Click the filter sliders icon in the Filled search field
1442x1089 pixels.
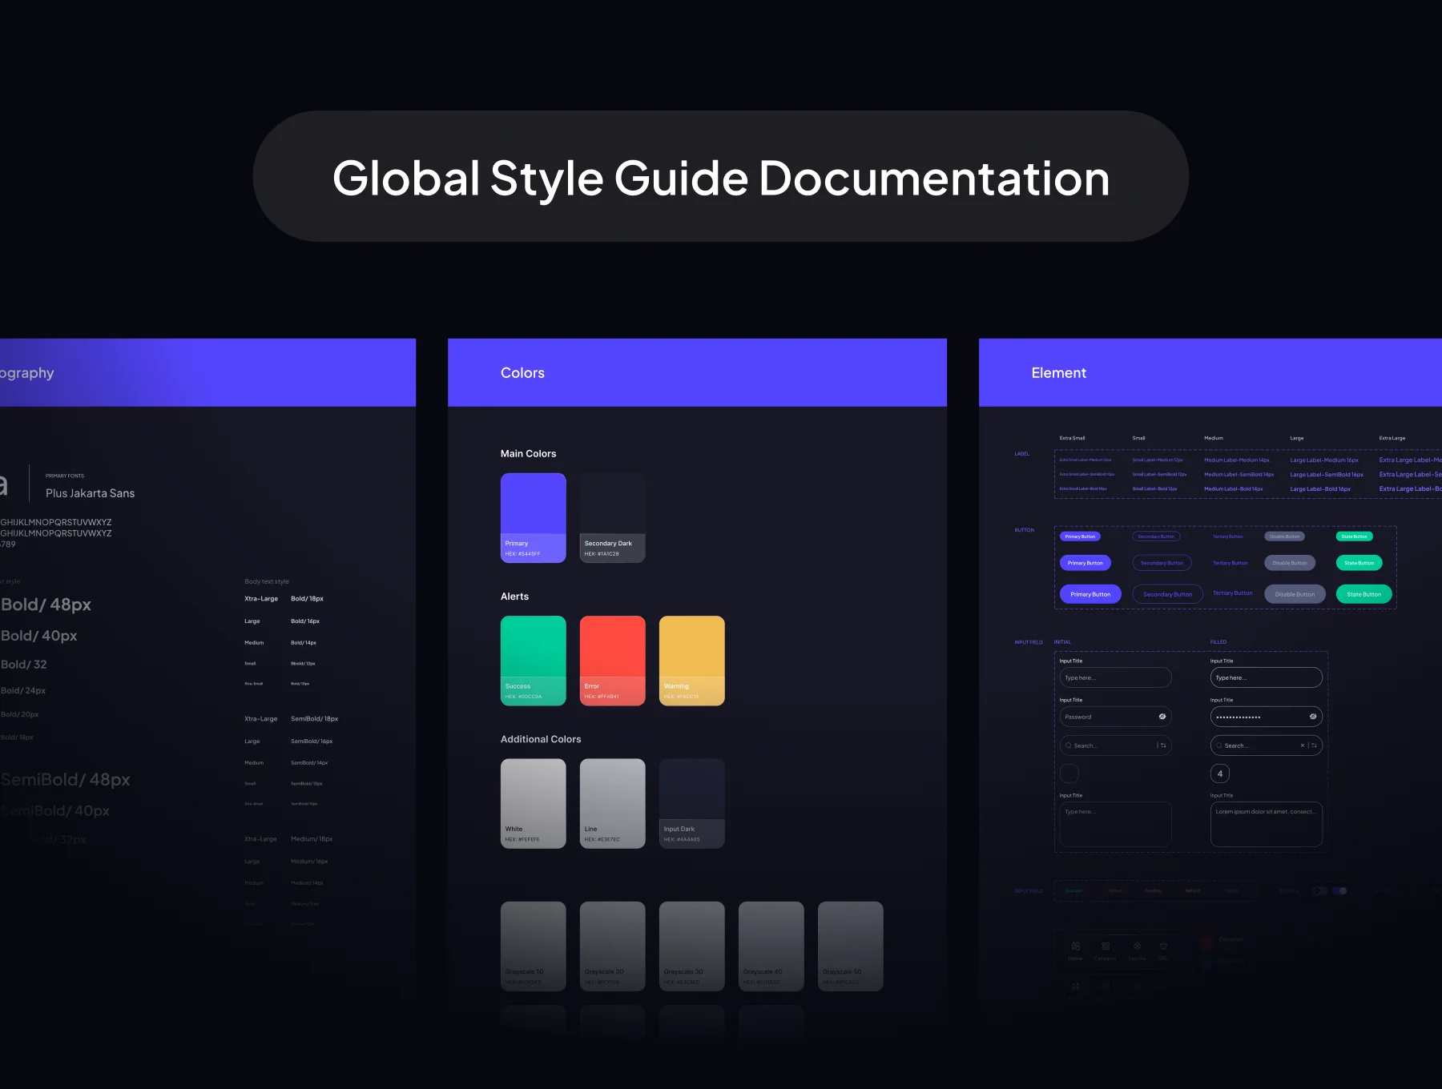click(x=1314, y=745)
